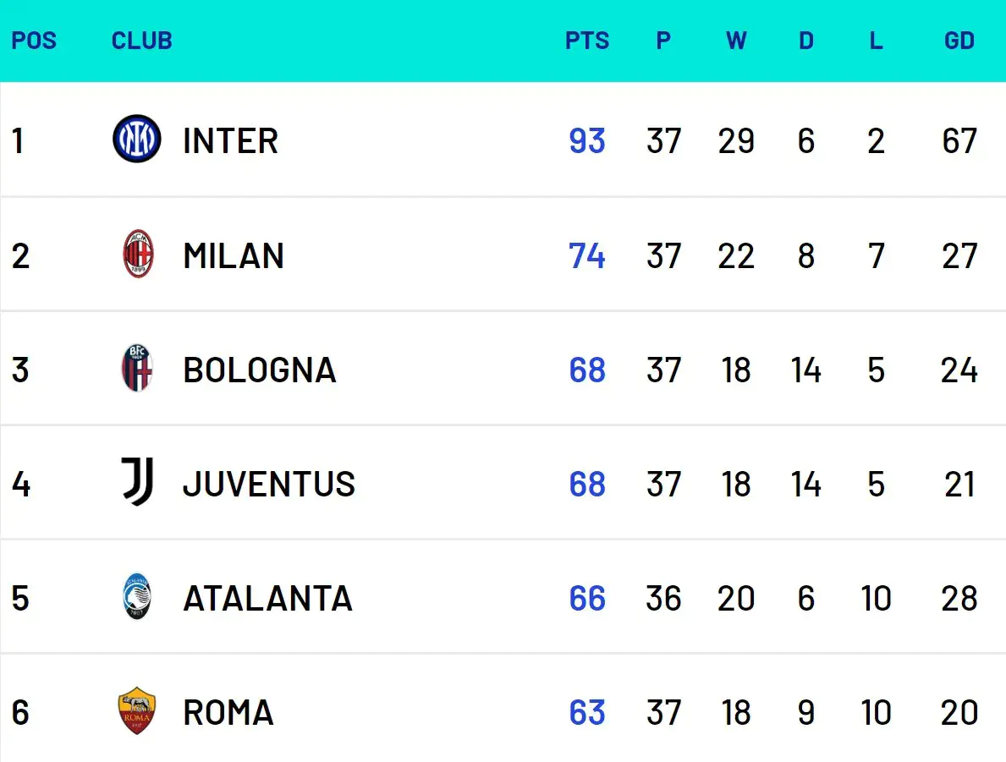Click the Atalanta club crest
Image resolution: width=1006 pixels, height=762 pixels.
pos(136,597)
